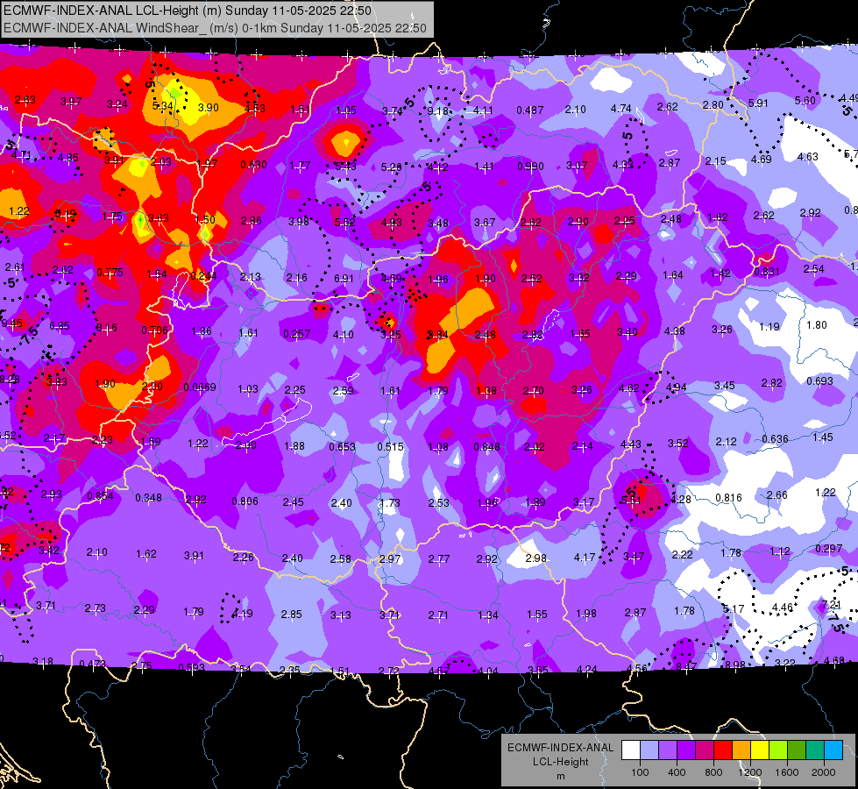The height and width of the screenshot is (789, 858).
Task: Click the legend title ECMWF-INDEX-ANAL
Action: tap(560, 748)
